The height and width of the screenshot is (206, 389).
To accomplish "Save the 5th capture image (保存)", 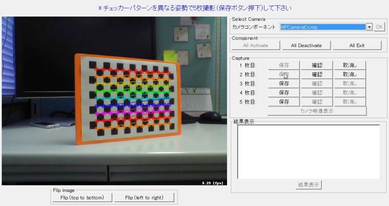I will 284,102.
